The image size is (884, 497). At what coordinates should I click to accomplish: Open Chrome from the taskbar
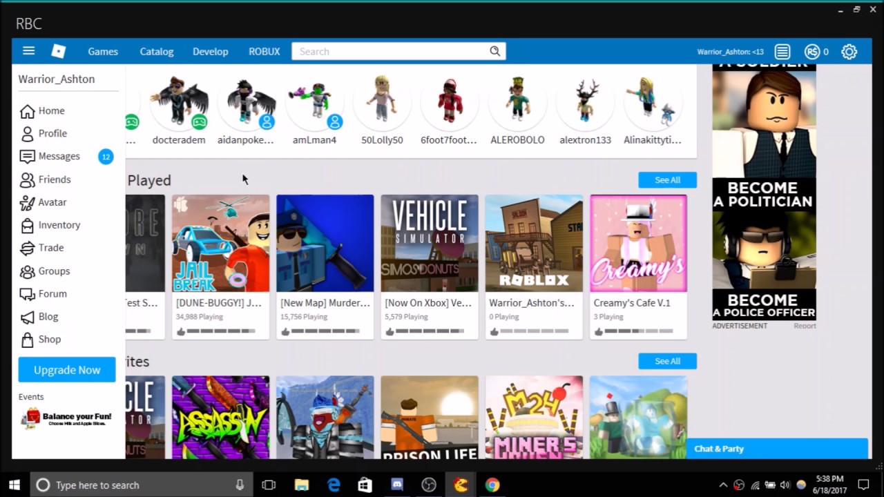point(492,485)
